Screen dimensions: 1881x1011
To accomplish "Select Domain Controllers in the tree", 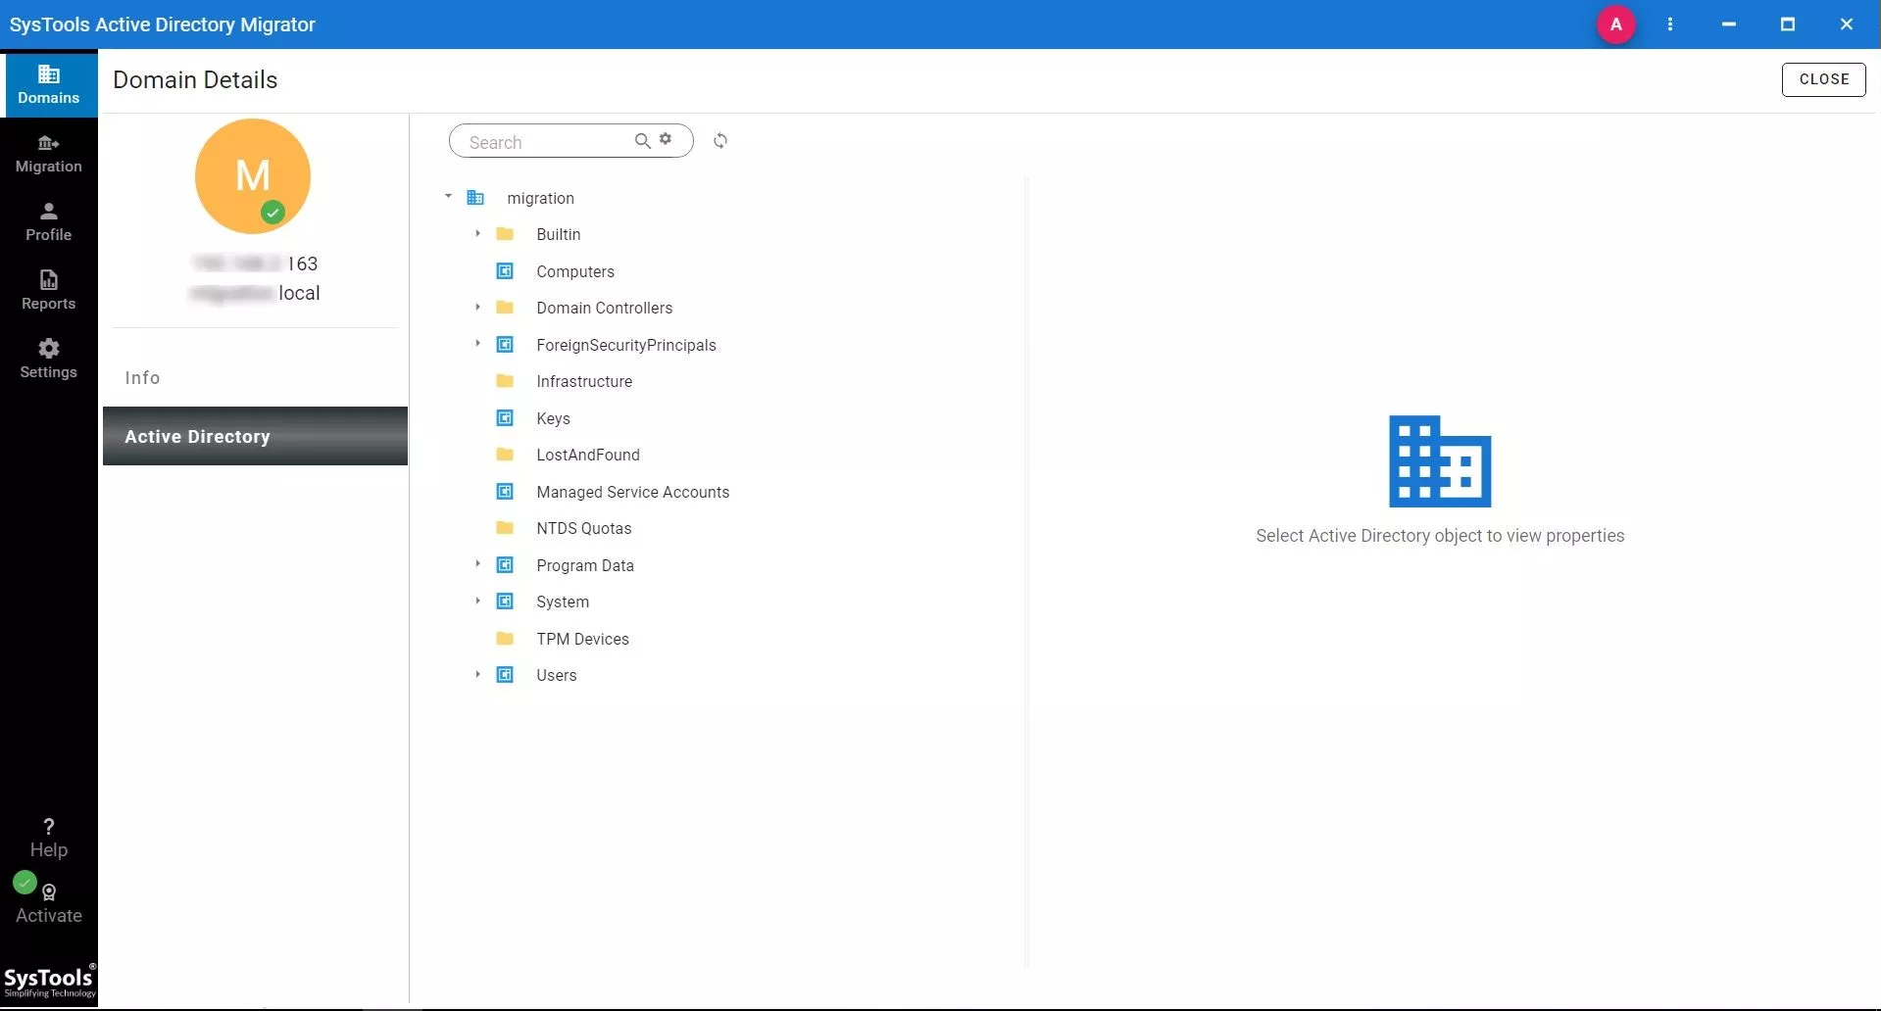I will (605, 308).
